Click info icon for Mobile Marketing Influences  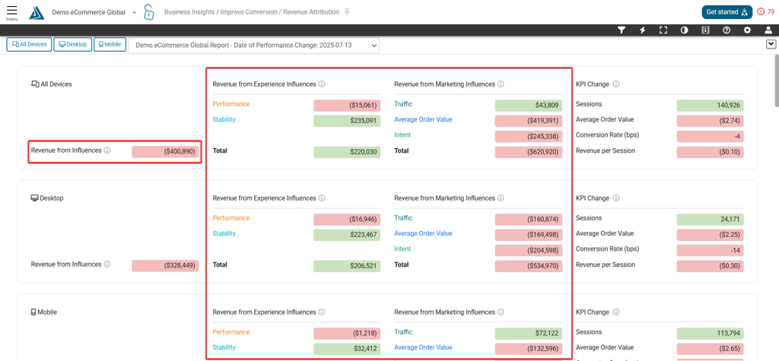(501, 312)
